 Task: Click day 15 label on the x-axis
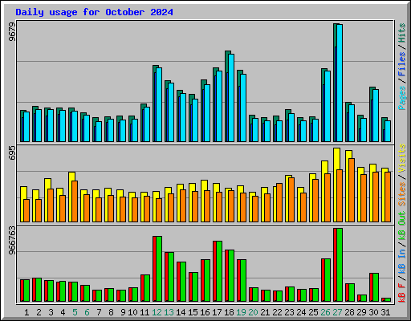coord(193,312)
